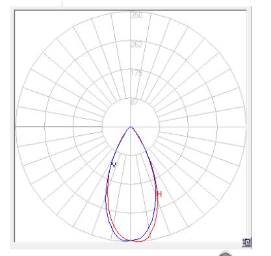Click the partially visible gray icon below the chart
271x256 pixels.
point(226,254)
